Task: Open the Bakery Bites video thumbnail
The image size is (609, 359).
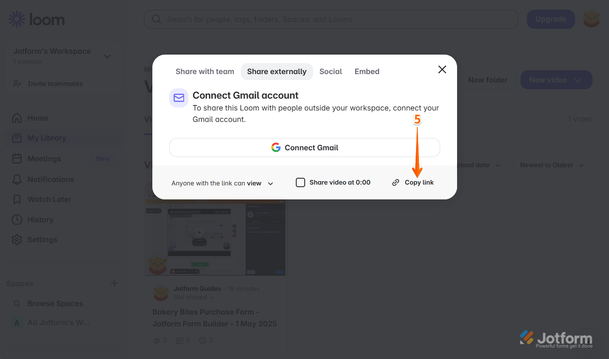Action: [215, 237]
